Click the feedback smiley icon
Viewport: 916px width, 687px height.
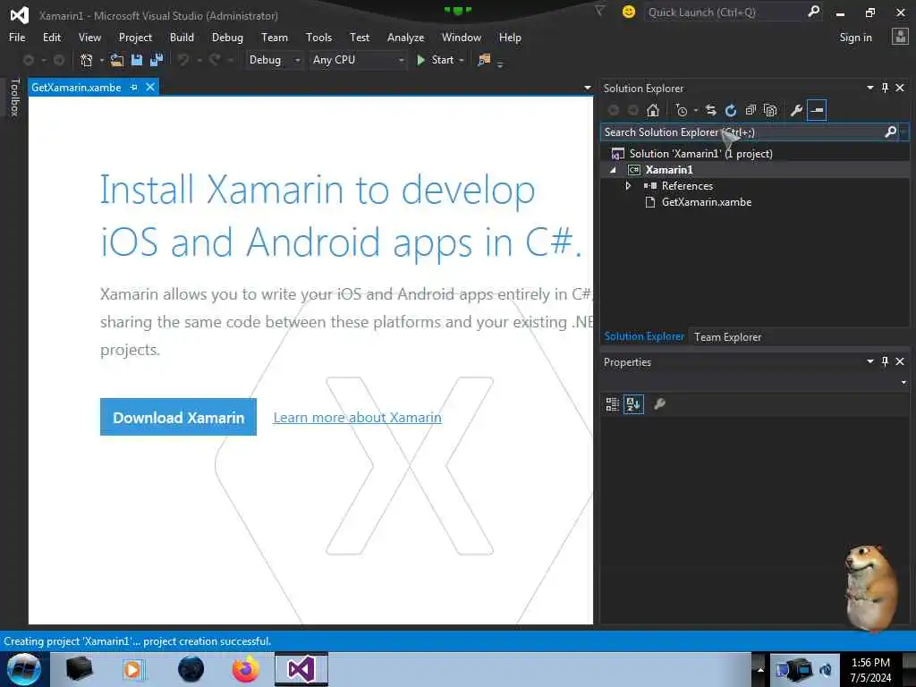(x=629, y=12)
